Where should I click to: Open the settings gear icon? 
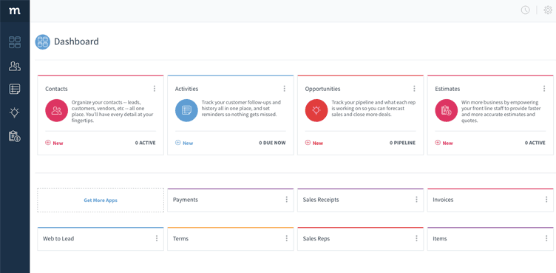548,10
